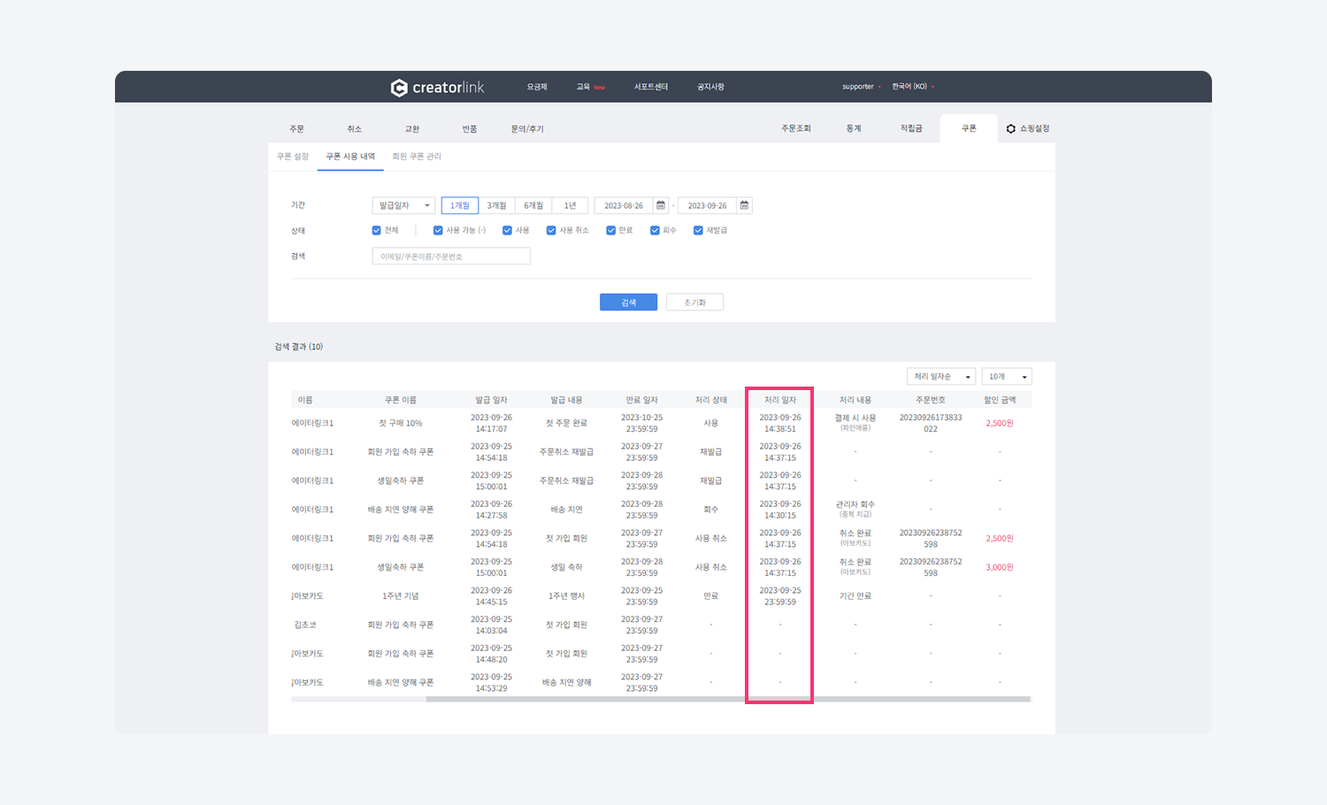
Task: Click the 쿠폰 이름 column header
Action: click(401, 400)
